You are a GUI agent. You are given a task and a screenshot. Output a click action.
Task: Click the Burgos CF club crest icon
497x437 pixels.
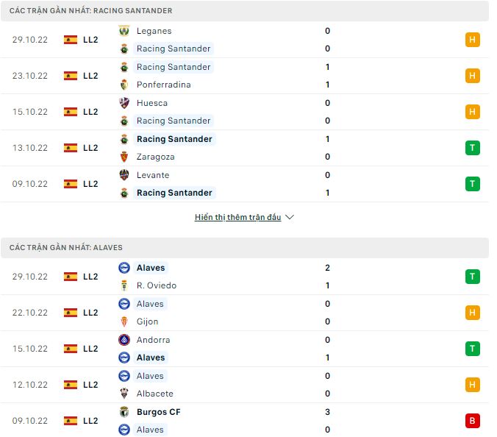(x=124, y=412)
